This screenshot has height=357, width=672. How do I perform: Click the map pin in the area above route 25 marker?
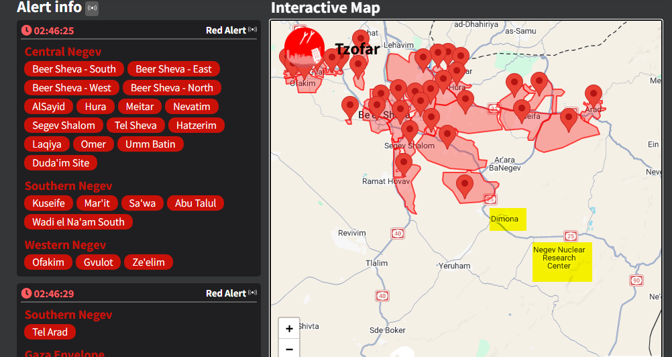(465, 185)
